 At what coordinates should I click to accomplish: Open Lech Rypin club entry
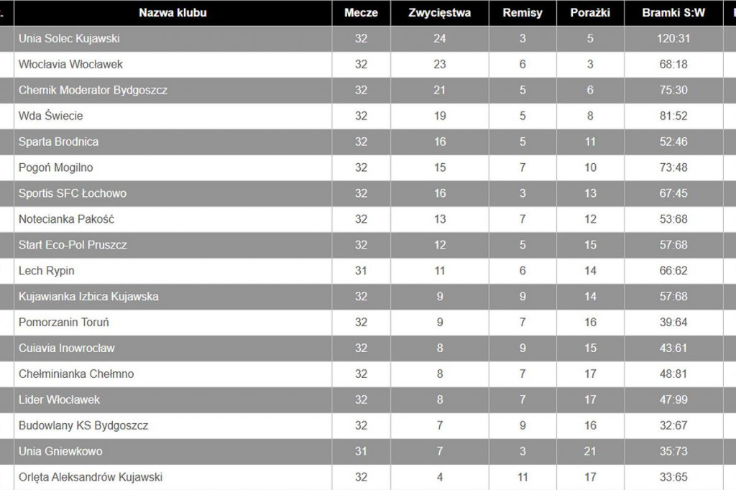coord(47,271)
